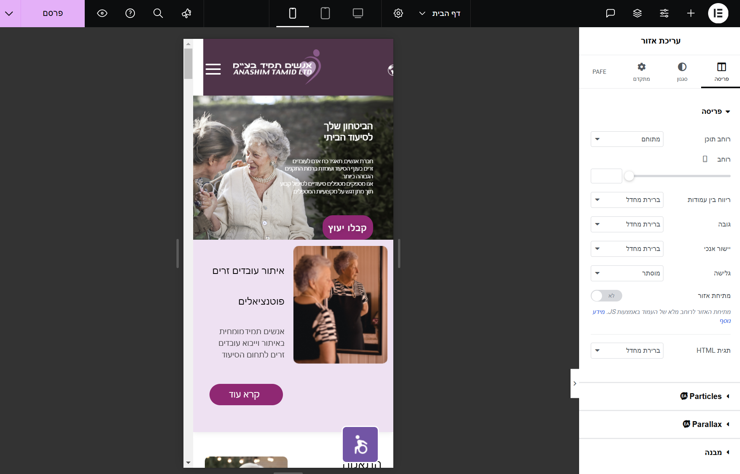Click the add element plus icon
Screen dimensions: 740x474
691,13
